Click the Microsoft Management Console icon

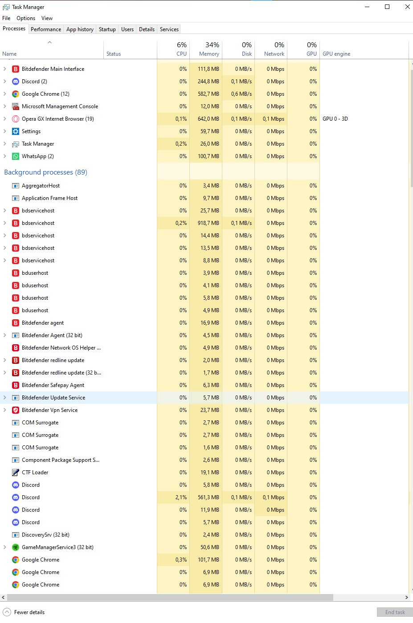pos(16,106)
